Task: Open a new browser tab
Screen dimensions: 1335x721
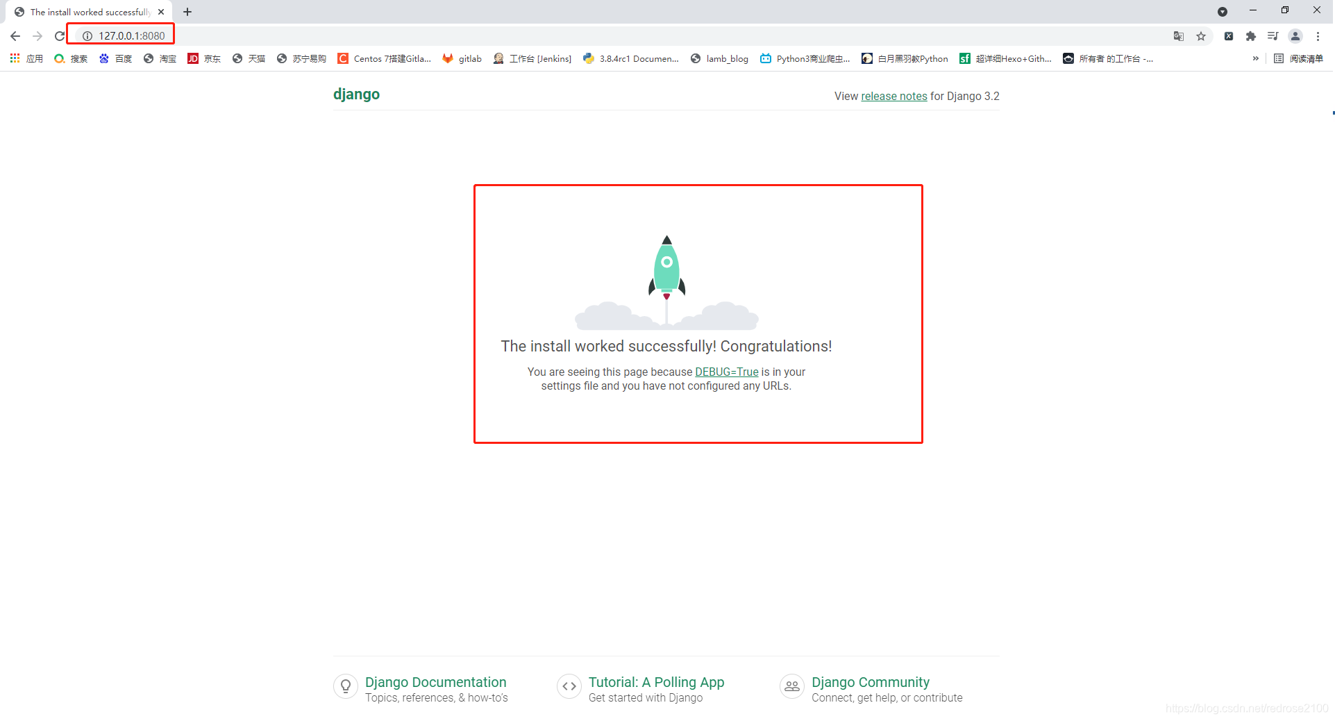Action: coord(187,12)
